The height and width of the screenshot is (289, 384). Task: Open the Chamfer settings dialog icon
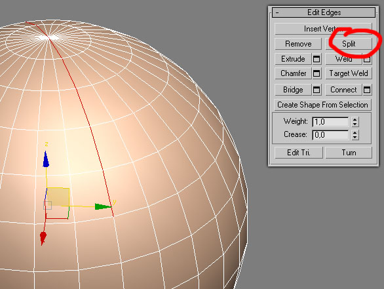click(317, 73)
